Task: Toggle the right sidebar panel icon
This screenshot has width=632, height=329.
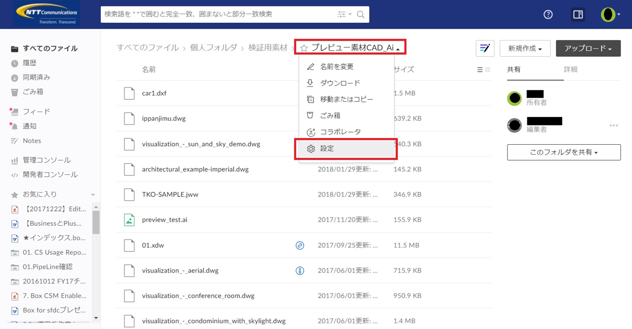Action: (578, 14)
